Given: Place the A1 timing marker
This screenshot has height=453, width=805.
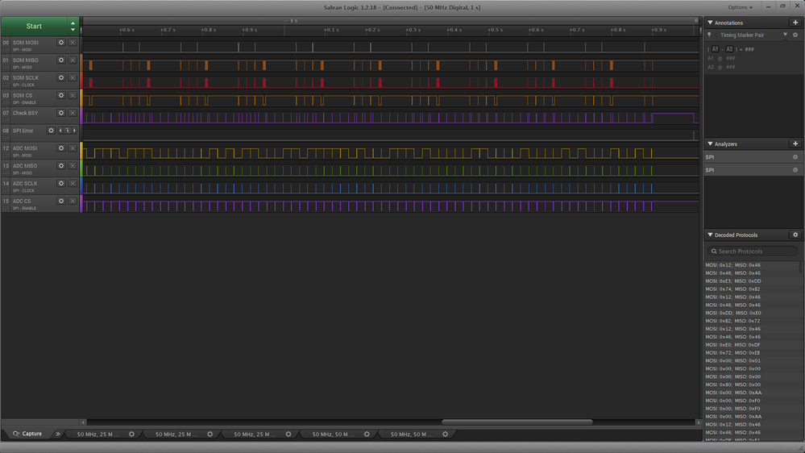Looking at the screenshot, I should 716,49.
